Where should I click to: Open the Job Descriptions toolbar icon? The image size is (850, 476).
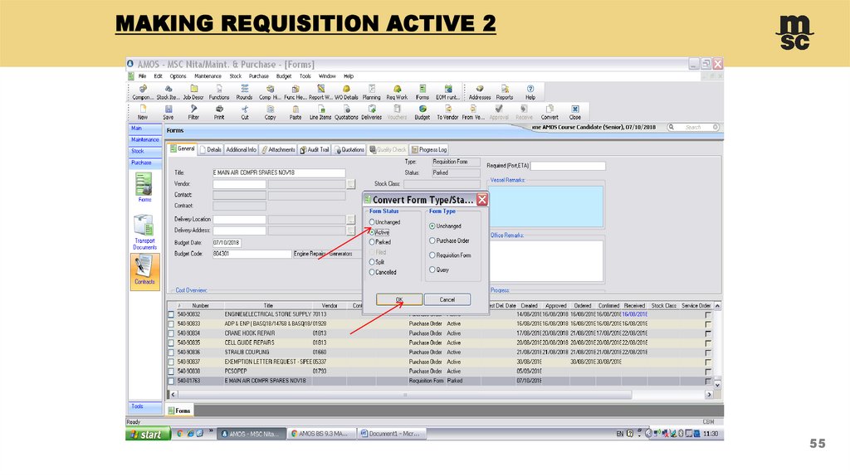193,92
